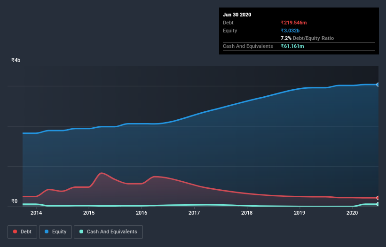
Task: Click the ₹61.161m cash value
Action: [x=292, y=46]
